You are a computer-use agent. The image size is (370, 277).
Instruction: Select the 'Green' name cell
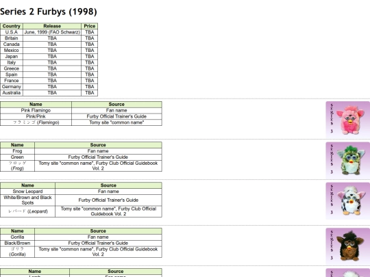click(x=17, y=157)
